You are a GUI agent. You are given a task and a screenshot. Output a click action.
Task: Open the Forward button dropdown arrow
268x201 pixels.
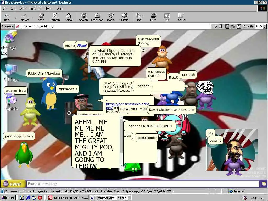[x=33, y=17]
